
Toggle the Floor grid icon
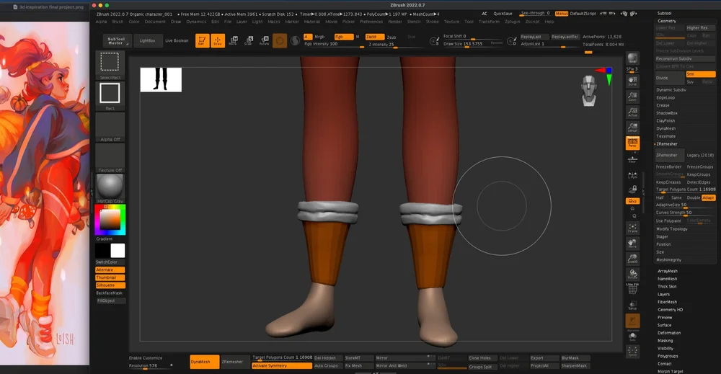[633, 159]
